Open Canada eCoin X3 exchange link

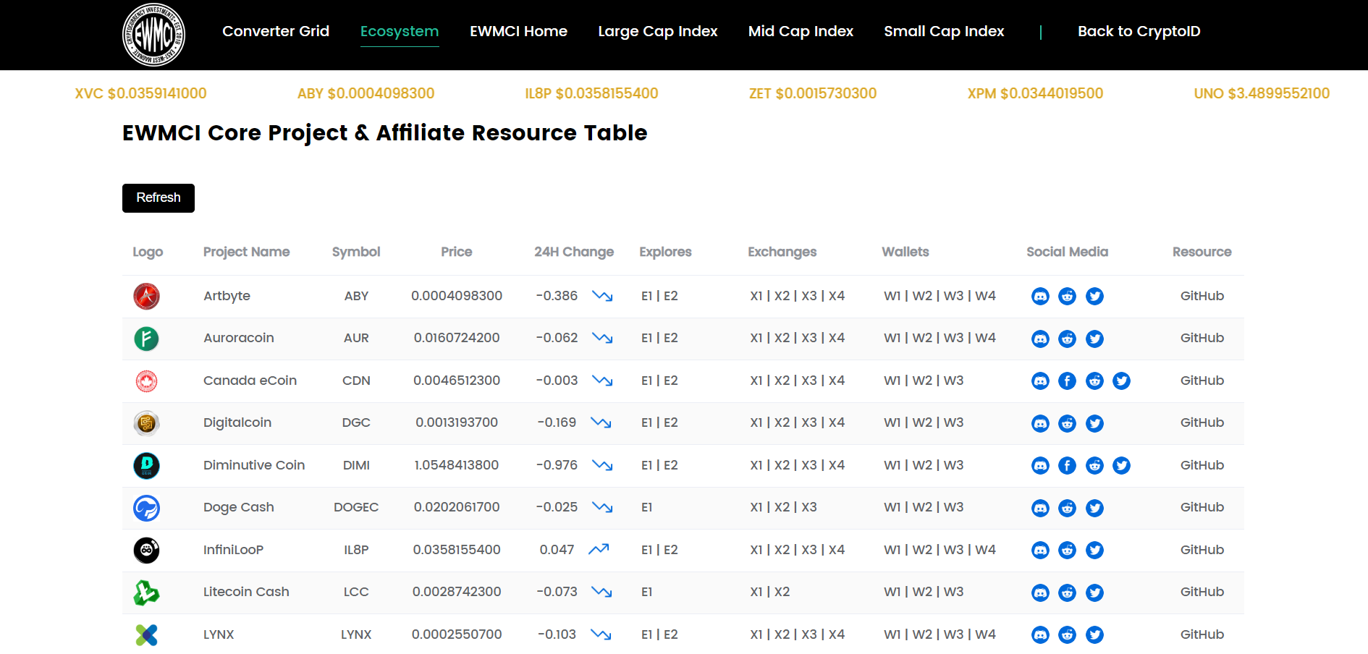pos(809,381)
